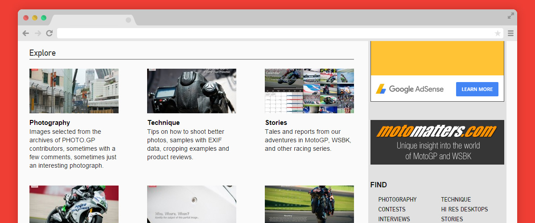Select STORIES in the Find list
This screenshot has width=535, height=223.
[452, 219]
